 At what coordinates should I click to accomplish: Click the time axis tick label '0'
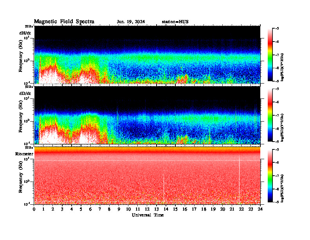[34, 209]
